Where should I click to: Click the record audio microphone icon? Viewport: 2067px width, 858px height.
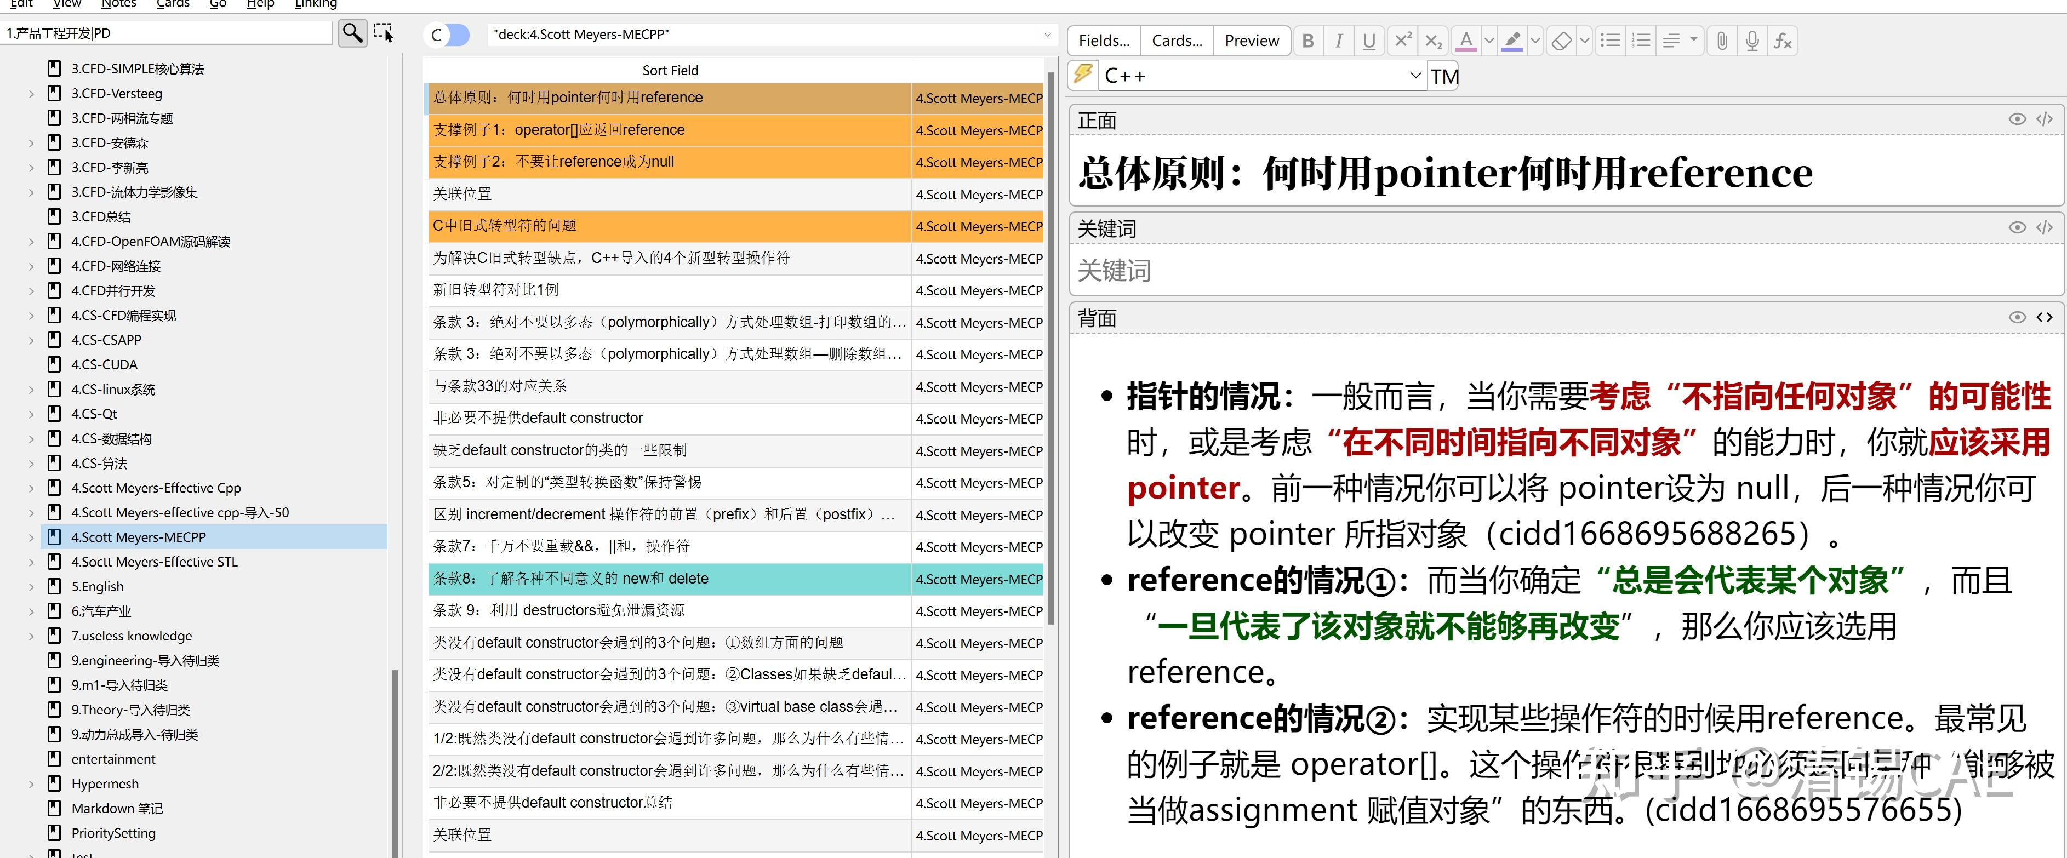[x=1752, y=41]
